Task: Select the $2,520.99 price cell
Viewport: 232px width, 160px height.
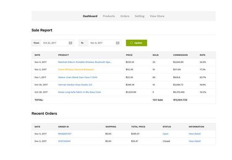Action: pyautogui.click(x=131, y=92)
